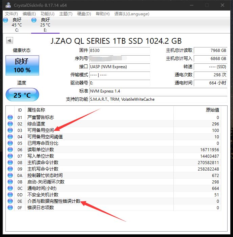The height and width of the screenshot is (237, 233).
Task: Click the rotation speed value ---- (SSD)
Action: (211, 67)
